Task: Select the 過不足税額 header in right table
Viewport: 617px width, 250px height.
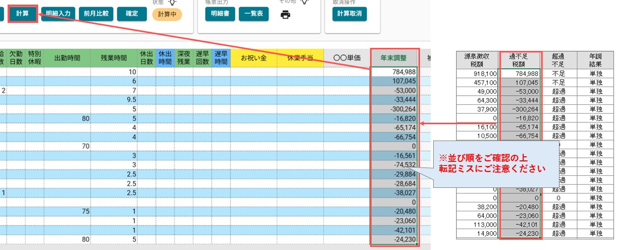Action: pos(521,60)
